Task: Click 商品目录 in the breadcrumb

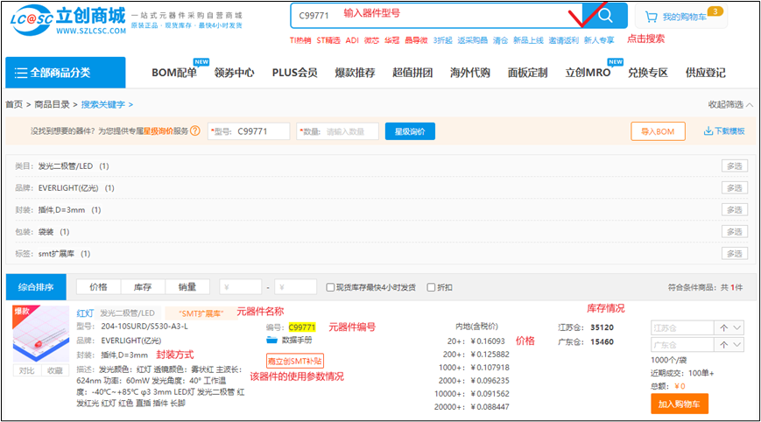Action: [52, 104]
